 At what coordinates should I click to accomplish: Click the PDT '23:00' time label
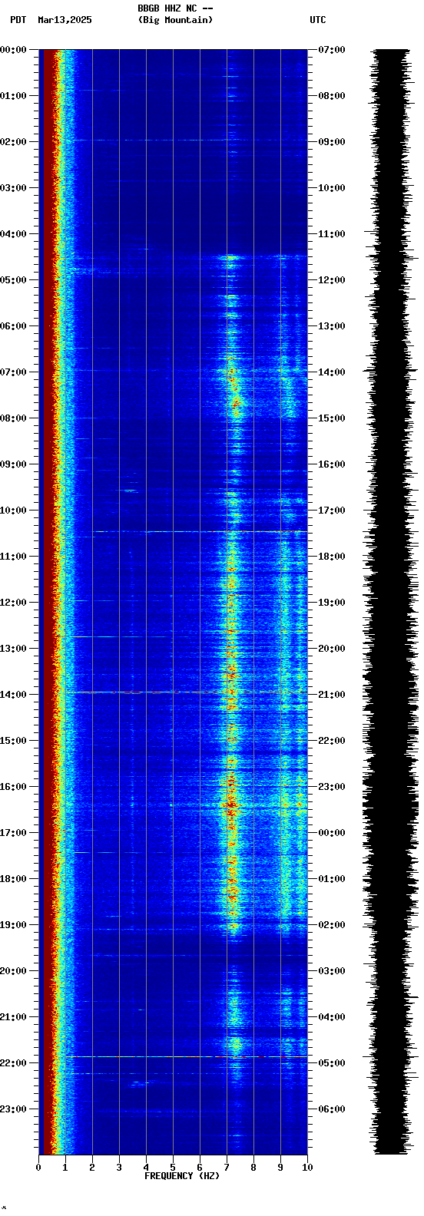[x=13, y=1109]
